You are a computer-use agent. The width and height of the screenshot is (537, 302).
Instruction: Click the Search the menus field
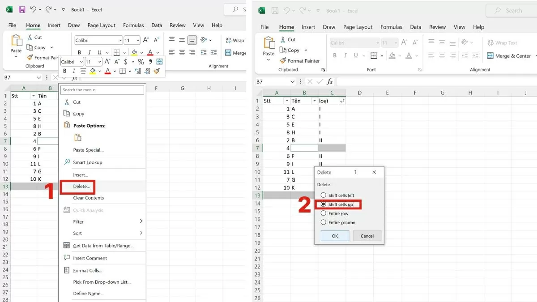[102, 90]
